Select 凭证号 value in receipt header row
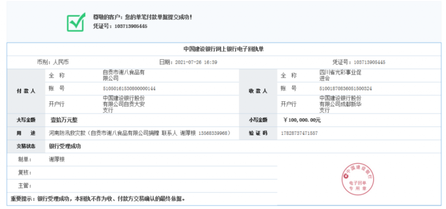446x209 pixels. [369, 62]
